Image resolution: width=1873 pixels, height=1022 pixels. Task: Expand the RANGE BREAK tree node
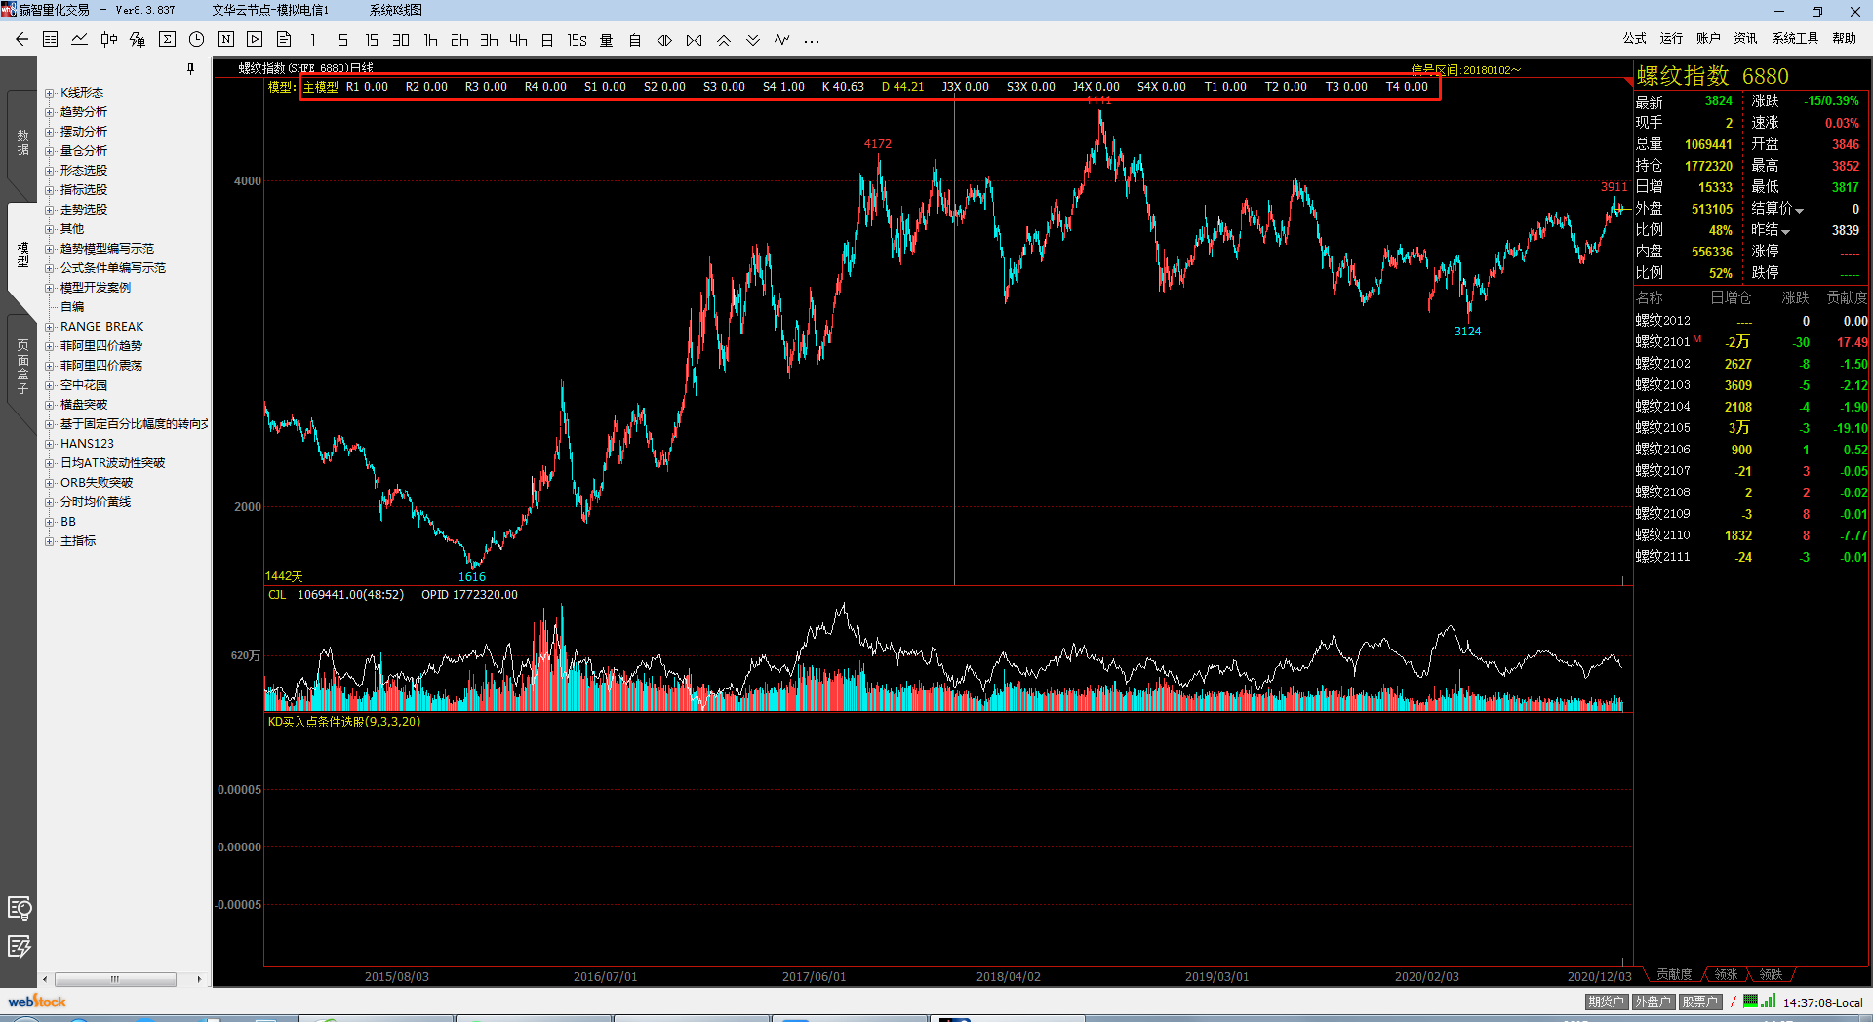click(x=49, y=327)
